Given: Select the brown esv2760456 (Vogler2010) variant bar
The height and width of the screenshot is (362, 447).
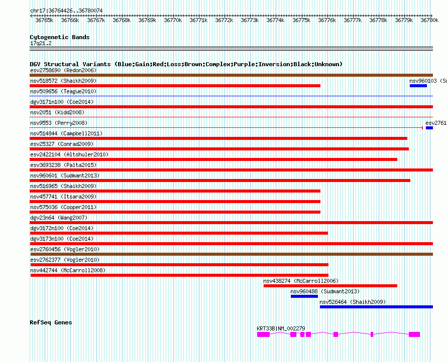Looking at the screenshot, I should point(231,254).
